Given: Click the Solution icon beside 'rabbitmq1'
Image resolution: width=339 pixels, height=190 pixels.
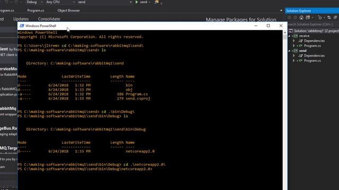Looking at the screenshot, I should (291, 31).
